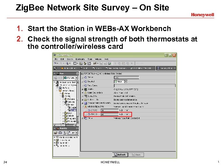Click the Cut scissors toolbar icon
221x166 pixels.
pos(115,63)
